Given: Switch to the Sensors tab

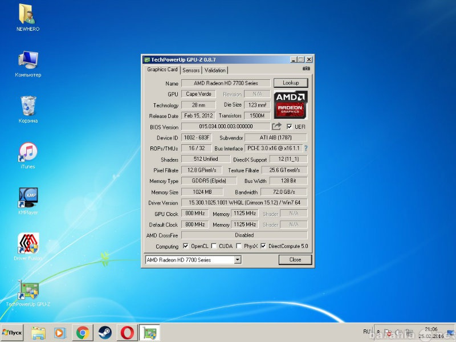Looking at the screenshot, I should pos(191,70).
